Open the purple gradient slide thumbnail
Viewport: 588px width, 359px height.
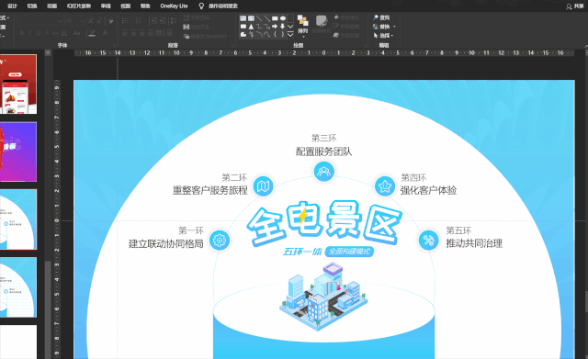pos(18,151)
